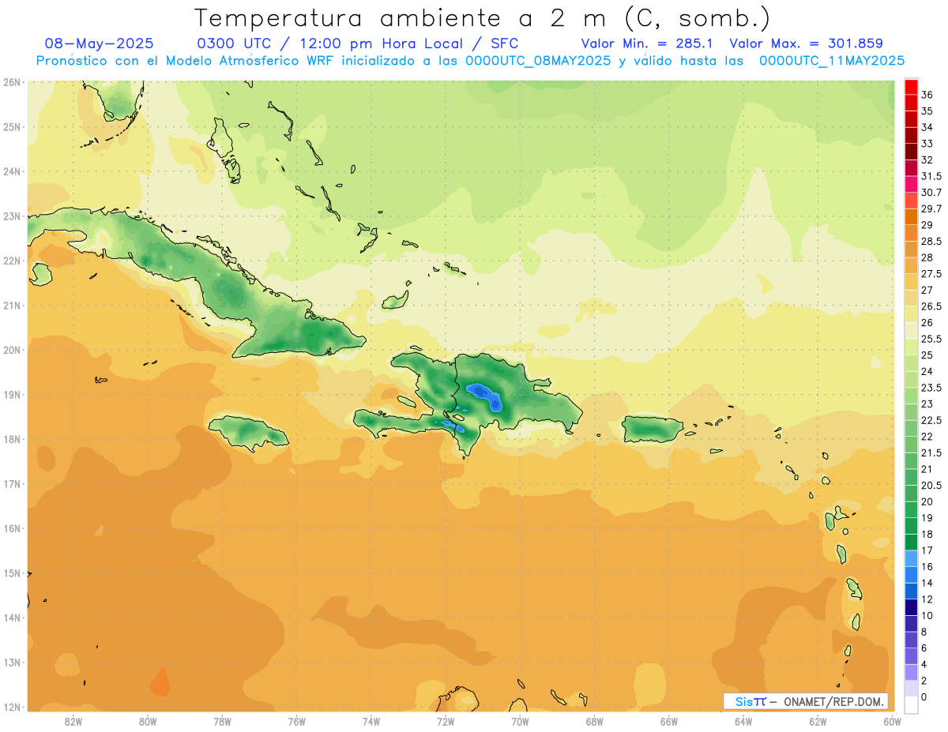This screenshot has width=948, height=732.
Task: Click the legend label '14'
Action: point(927,583)
